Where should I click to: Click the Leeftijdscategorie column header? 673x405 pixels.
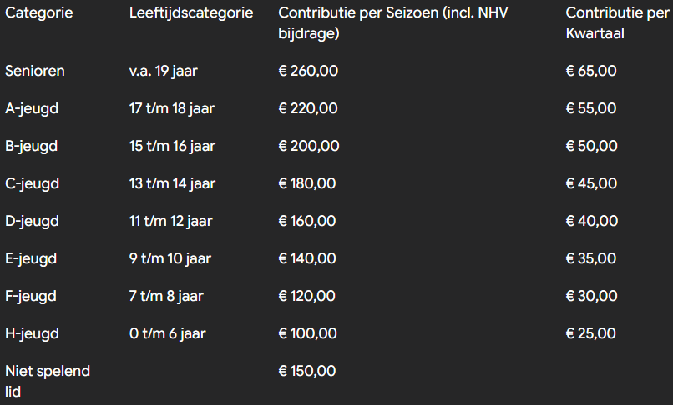pos(191,14)
